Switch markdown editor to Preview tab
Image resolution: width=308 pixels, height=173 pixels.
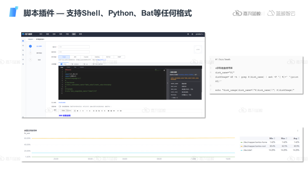pyautogui.click(x=69, y=111)
